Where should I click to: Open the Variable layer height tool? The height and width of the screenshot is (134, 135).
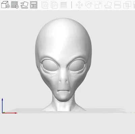click(x=63, y=5)
